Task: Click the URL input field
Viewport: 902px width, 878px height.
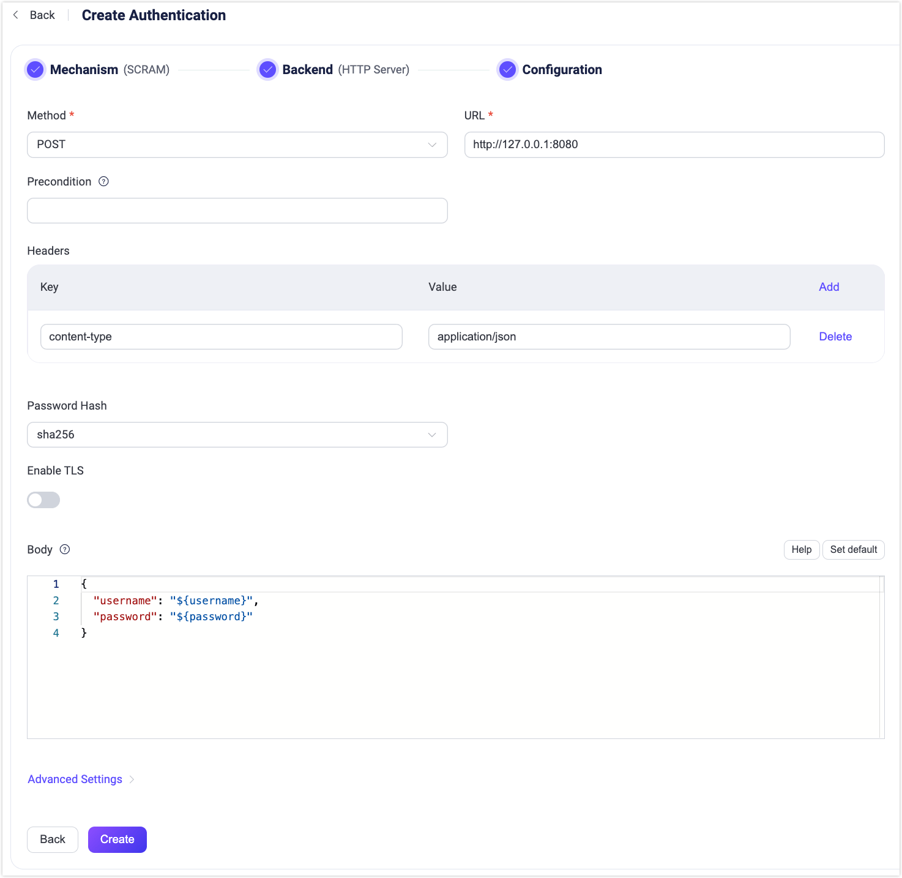Action: 674,145
